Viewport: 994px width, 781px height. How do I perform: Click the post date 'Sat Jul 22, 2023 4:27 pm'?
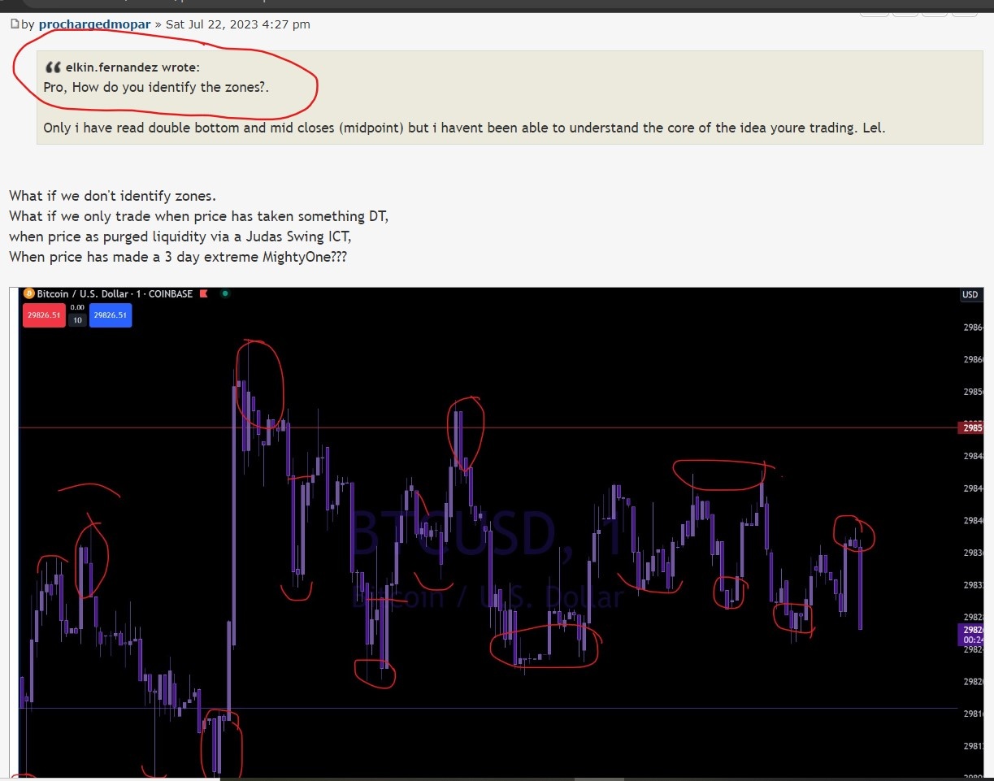coord(237,24)
